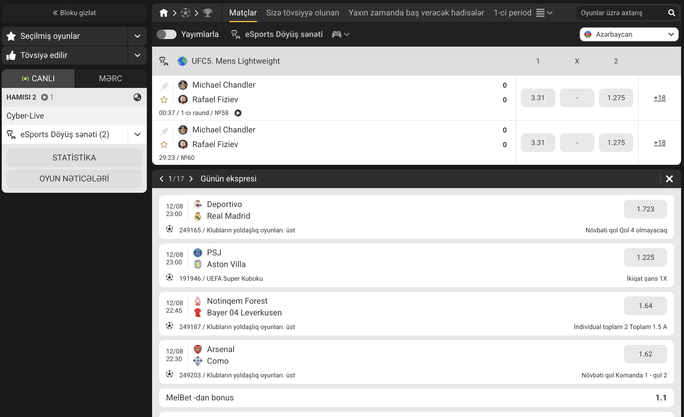Click the Arsenal club crest
Image resolution: width=684 pixels, height=417 pixels.
198,349
